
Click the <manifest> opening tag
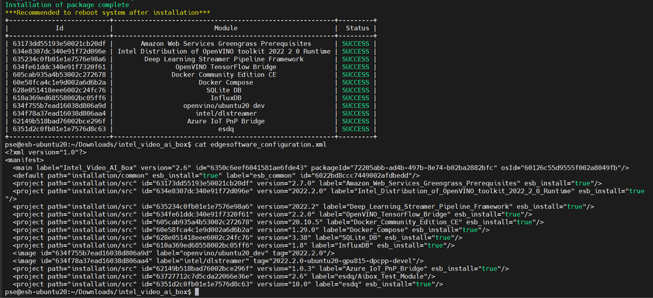click(x=24, y=160)
